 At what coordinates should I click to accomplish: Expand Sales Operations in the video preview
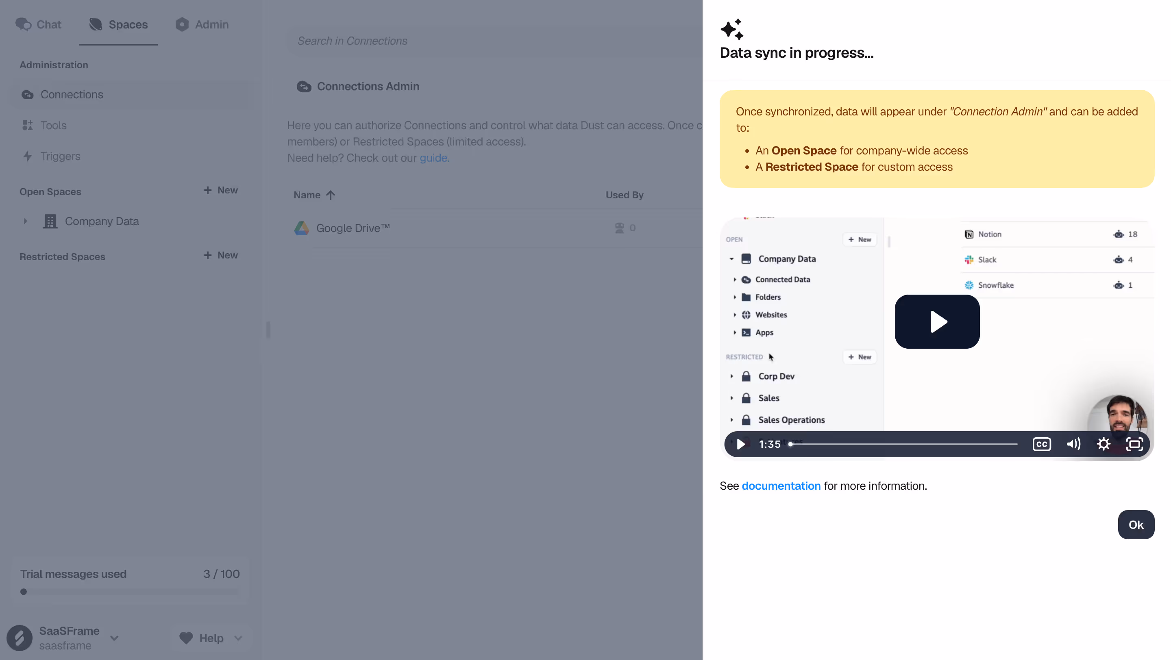pyautogui.click(x=731, y=420)
